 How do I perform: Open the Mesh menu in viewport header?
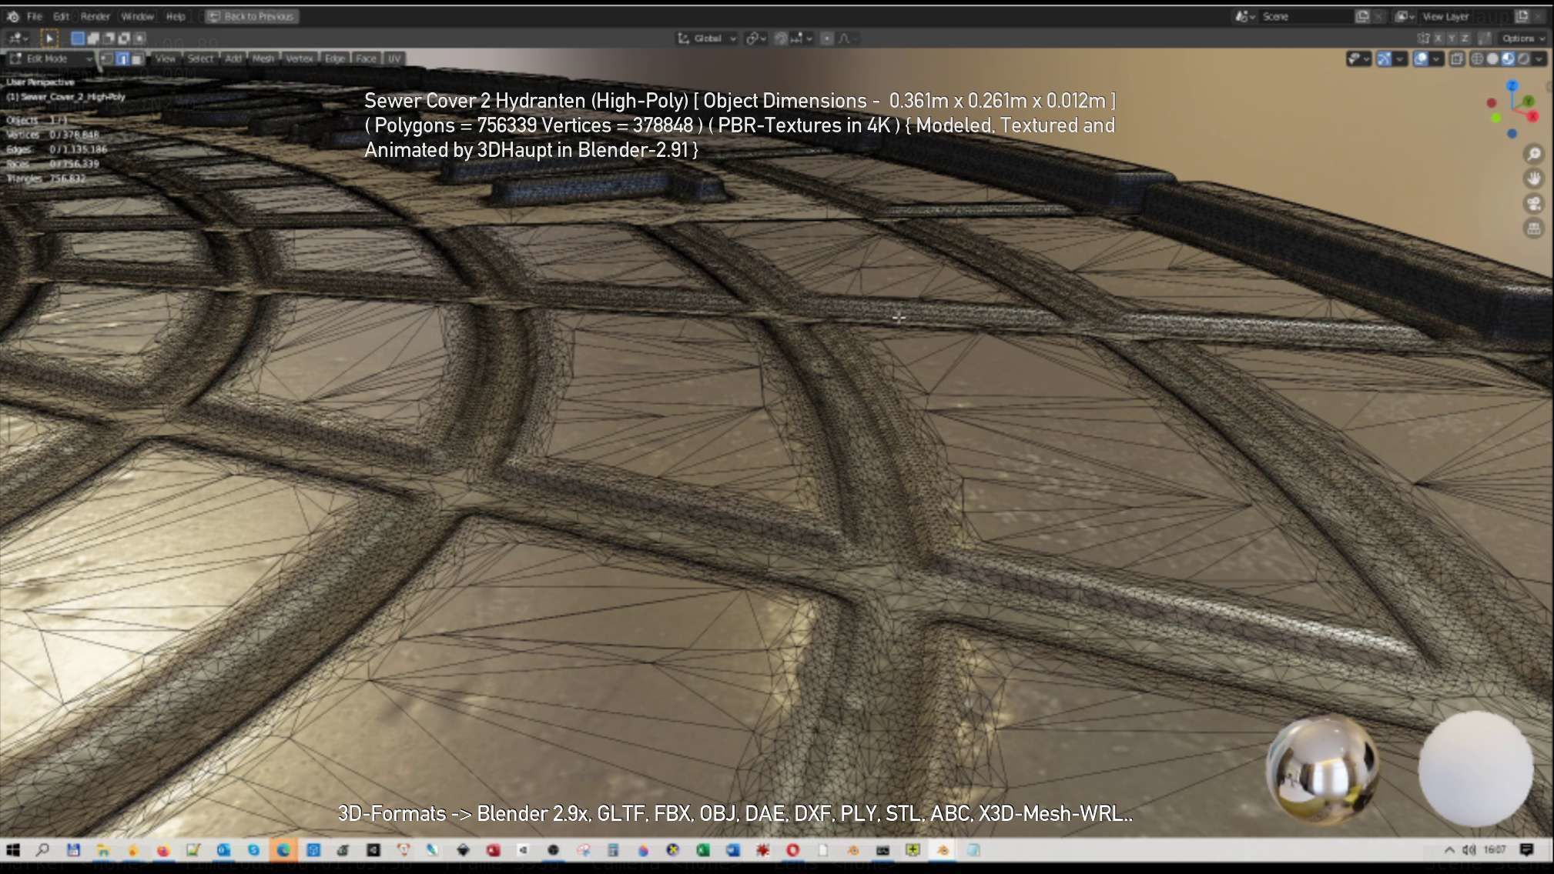tap(263, 58)
